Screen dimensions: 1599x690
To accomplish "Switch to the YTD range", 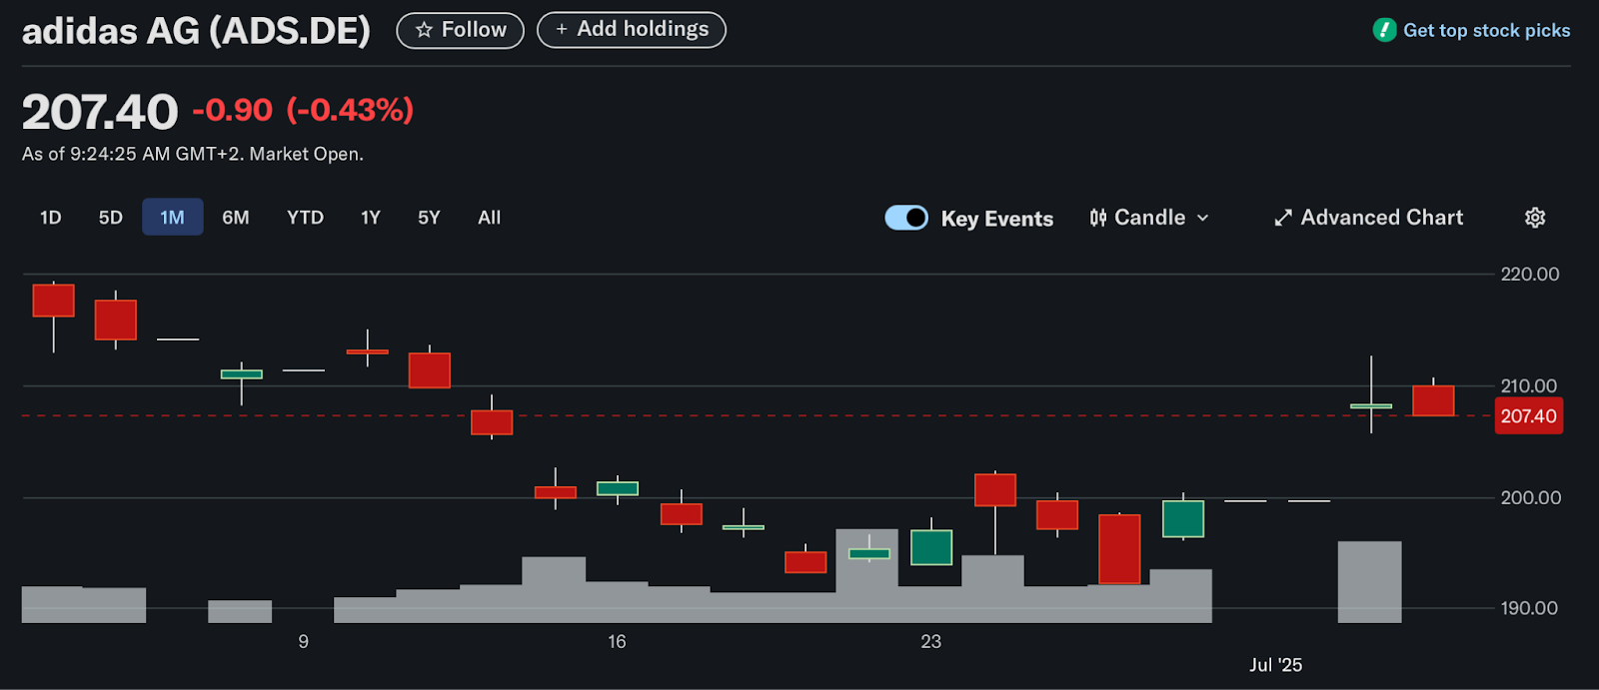I will click(x=305, y=218).
